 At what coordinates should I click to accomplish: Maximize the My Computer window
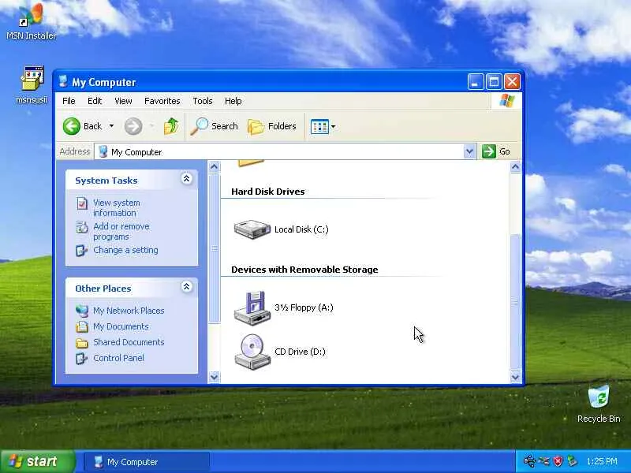(494, 82)
